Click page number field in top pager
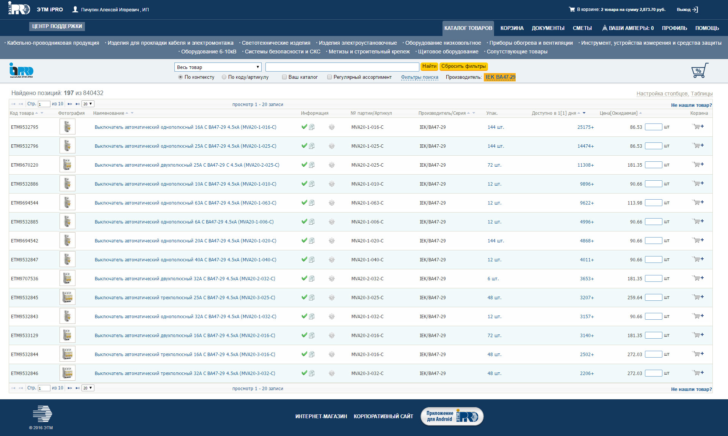This screenshot has height=436, width=728. tap(44, 104)
